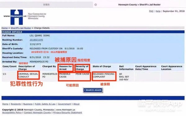The image size is (186, 116).
Task: Close the browser tab with the X icon
Action: [x=95, y=5]
